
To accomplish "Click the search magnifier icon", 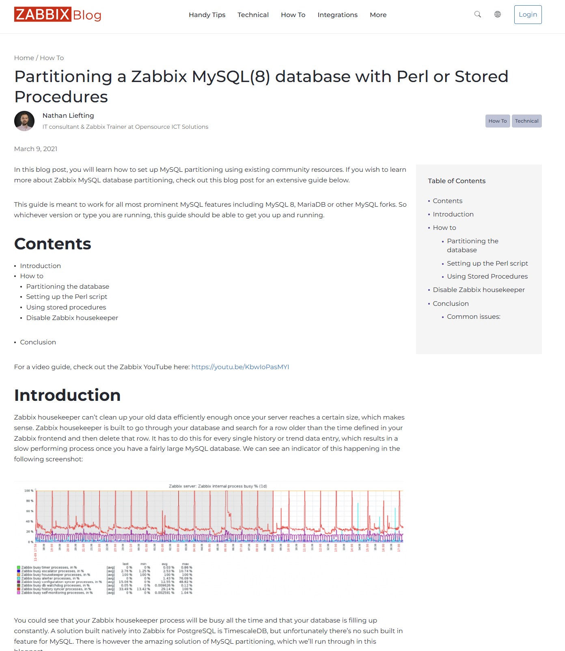I will click(x=478, y=15).
